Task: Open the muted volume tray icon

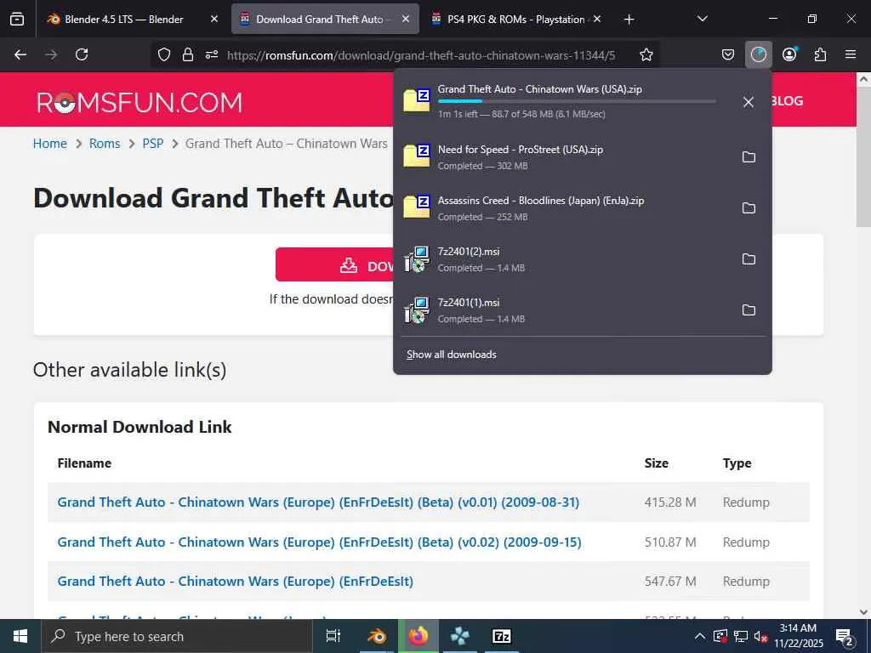Action: pos(760,636)
